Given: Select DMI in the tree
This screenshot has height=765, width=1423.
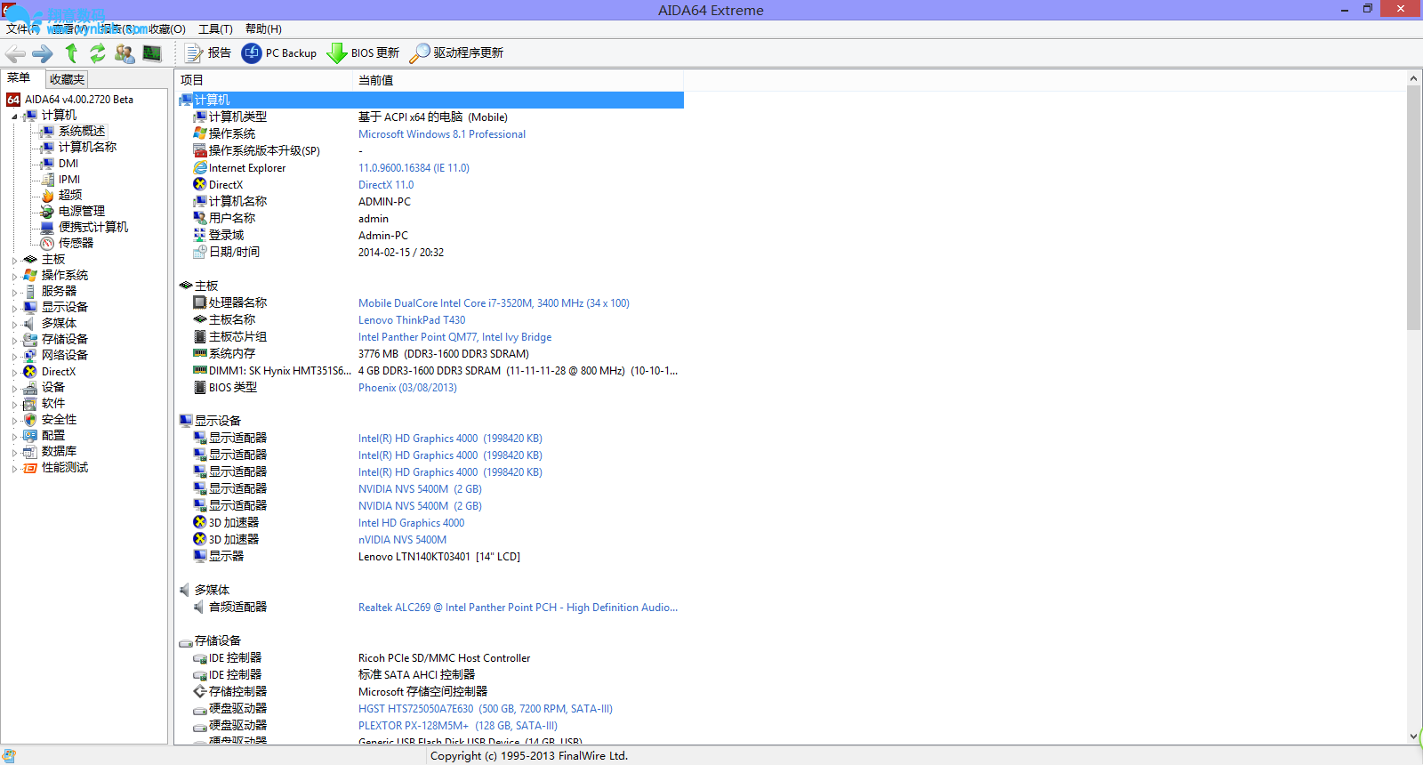Looking at the screenshot, I should 68,164.
